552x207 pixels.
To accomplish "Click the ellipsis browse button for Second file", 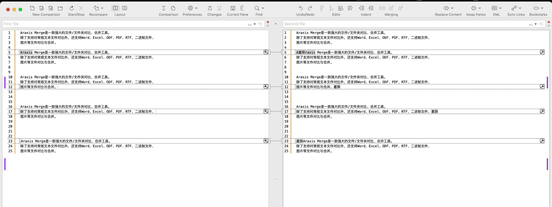I will (530, 24).
